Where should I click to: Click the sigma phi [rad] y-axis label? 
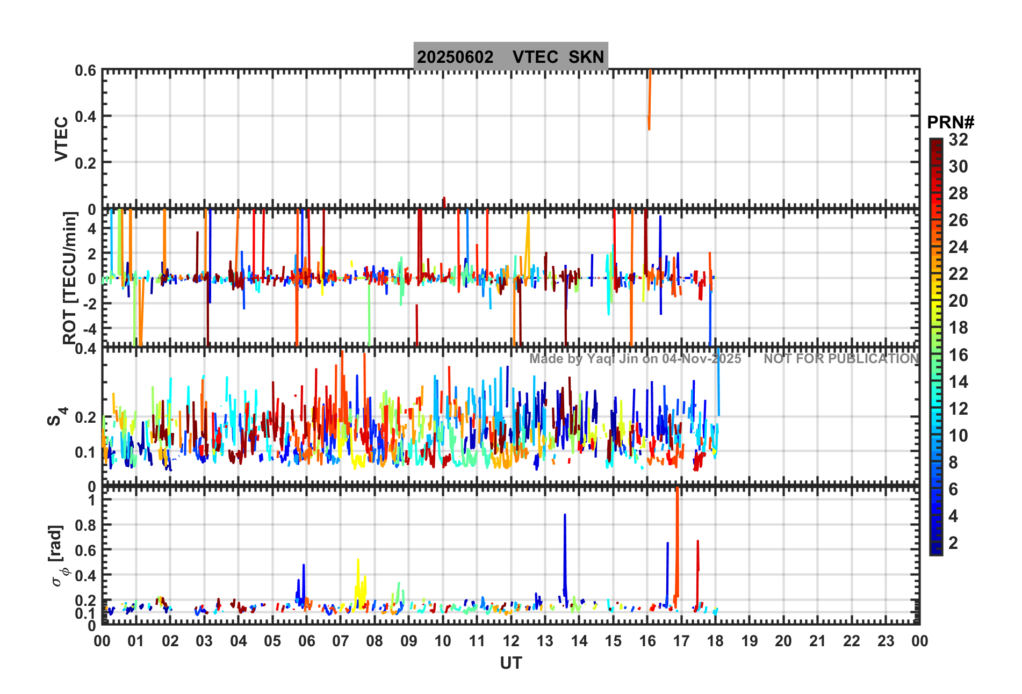[x=58, y=555]
